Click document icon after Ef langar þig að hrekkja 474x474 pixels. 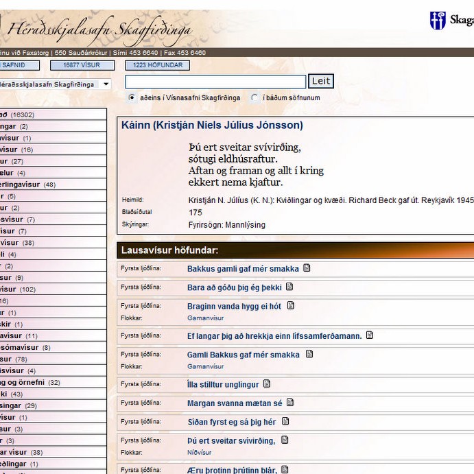click(x=370, y=335)
